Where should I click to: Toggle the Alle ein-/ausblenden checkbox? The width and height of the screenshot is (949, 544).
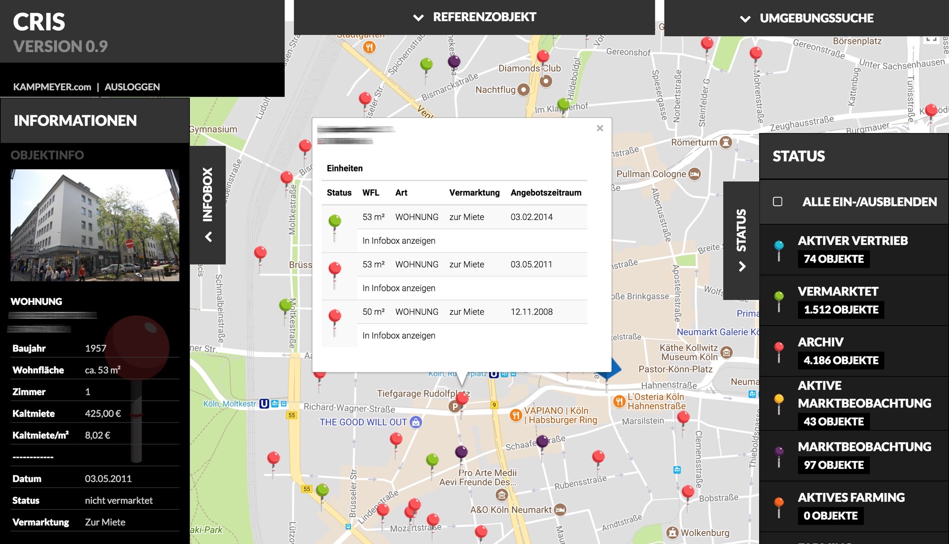point(778,202)
